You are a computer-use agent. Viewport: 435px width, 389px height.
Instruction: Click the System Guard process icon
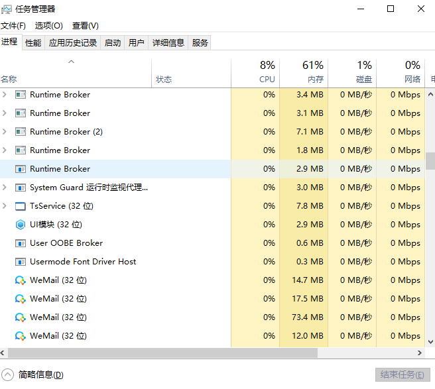coord(21,188)
